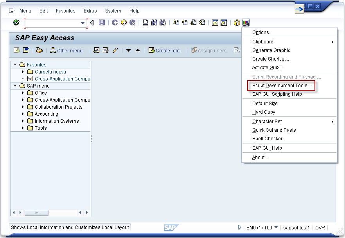Click the First Page icon
The height and width of the screenshot is (238, 345).
(176, 22)
